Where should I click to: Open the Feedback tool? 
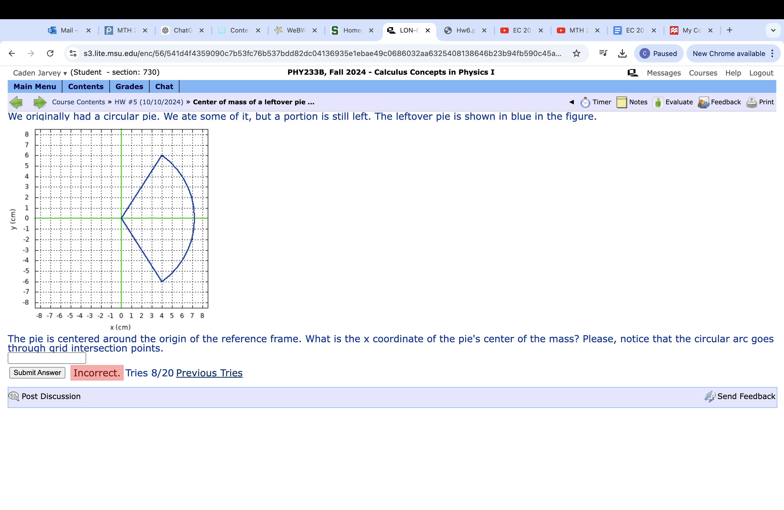[719, 102]
